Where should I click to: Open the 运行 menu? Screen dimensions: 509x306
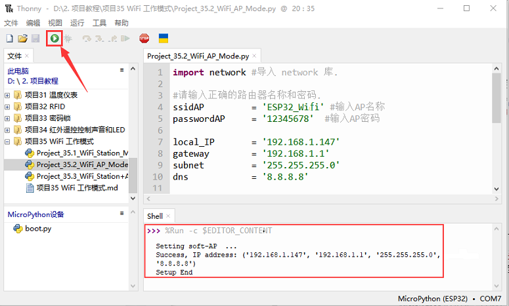coord(77,23)
